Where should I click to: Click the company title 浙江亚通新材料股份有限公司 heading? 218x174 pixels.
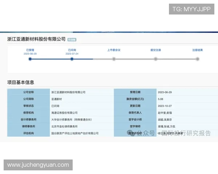click(x=36, y=39)
